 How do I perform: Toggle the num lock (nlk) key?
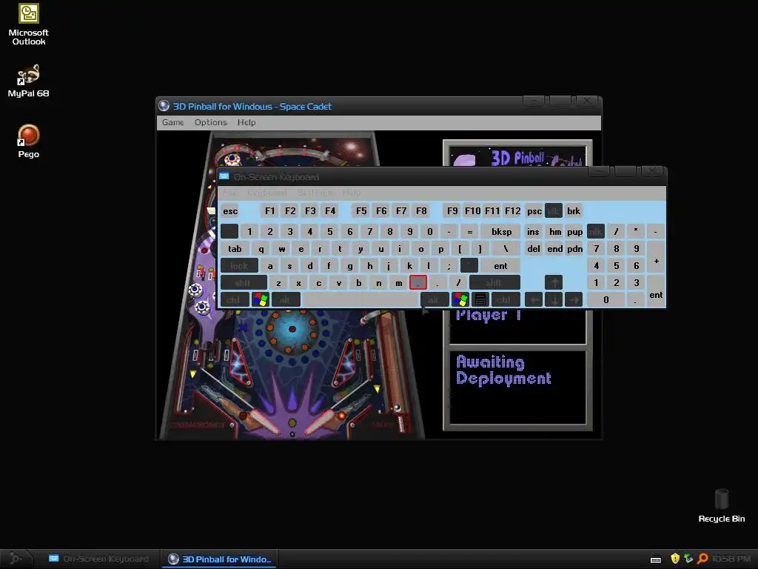click(596, 232)
